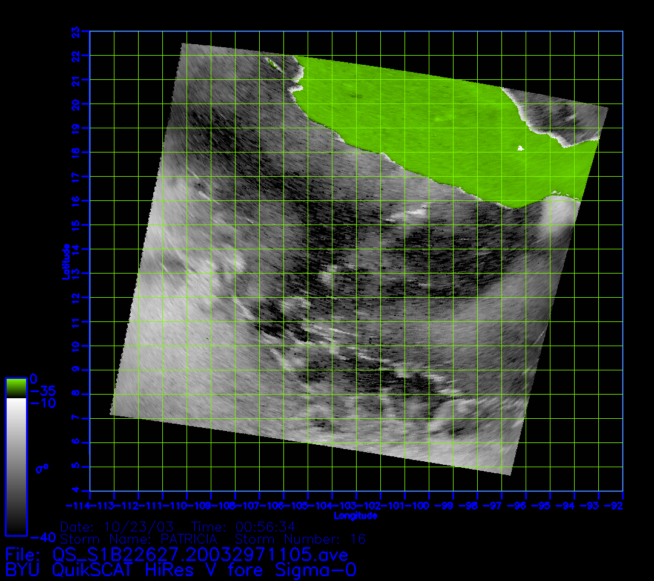Select the file name QS_S1B22627.20032971105.ave text
Image resolution: width=654 pixels, height=581 pixels.
click(200, 554)
